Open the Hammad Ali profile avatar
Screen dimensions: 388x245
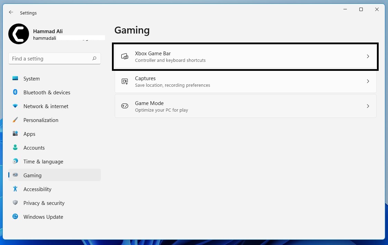tap(19, 34)
